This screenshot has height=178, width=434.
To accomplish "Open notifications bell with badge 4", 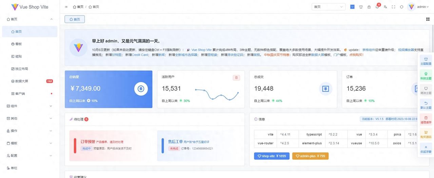I will pyautogui.click(x=377, y=7).
